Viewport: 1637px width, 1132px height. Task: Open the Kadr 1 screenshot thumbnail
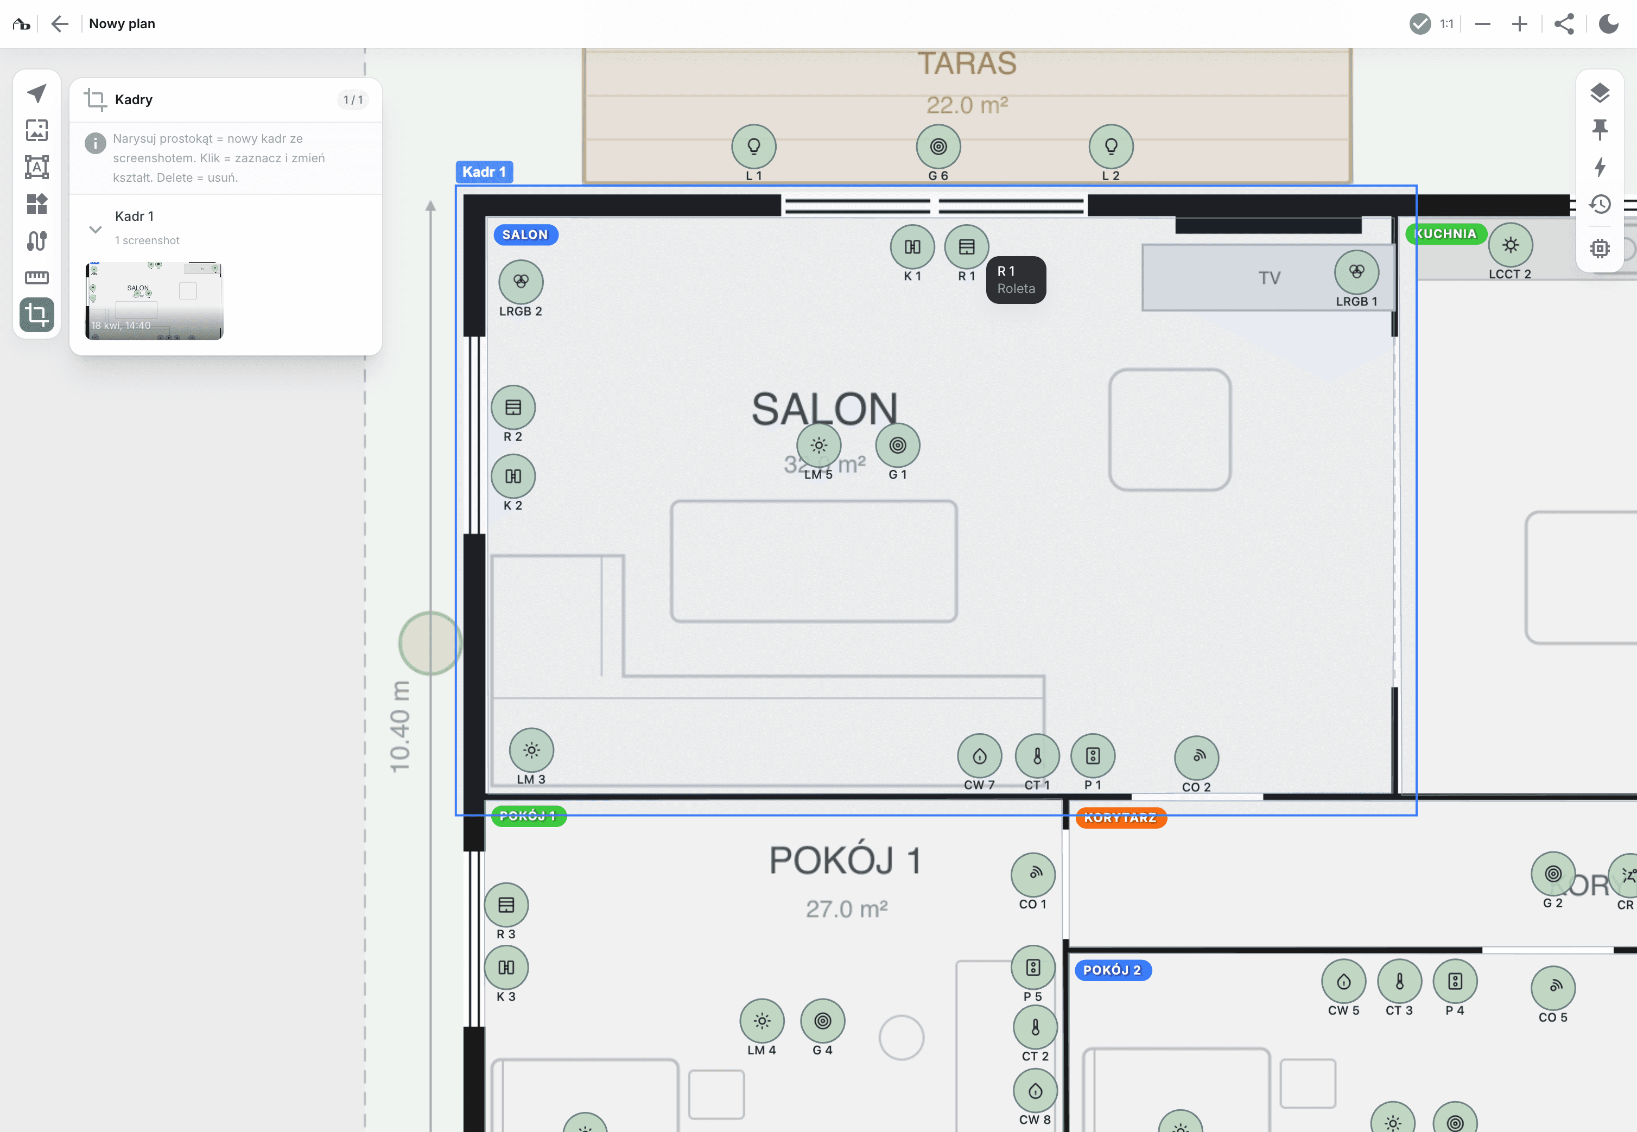(154, 301)
